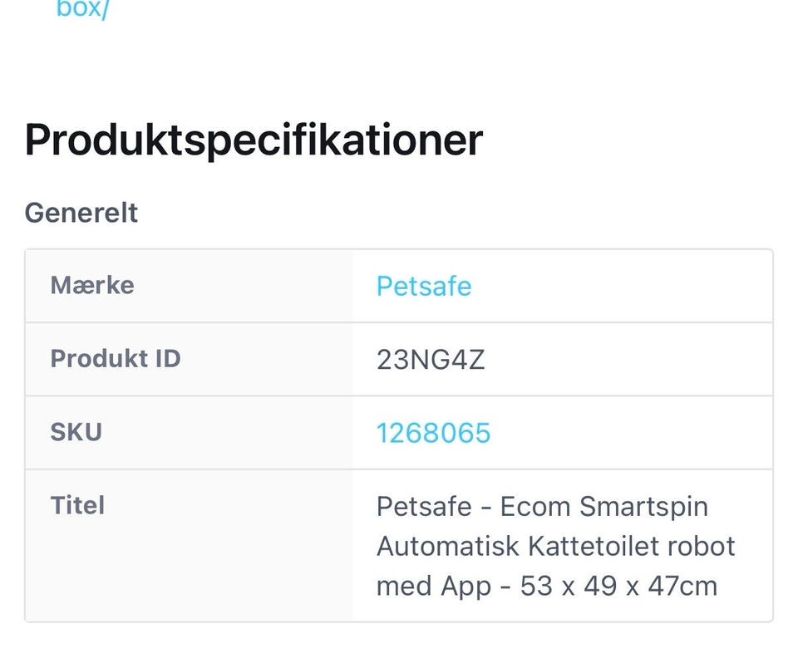Screen dimensions: 798x668
Task: Select the "53 x 49 x 47cm" dimensions text
Action: (618, 586)
